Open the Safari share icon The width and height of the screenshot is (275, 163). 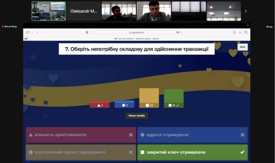(x=234, y=32)
